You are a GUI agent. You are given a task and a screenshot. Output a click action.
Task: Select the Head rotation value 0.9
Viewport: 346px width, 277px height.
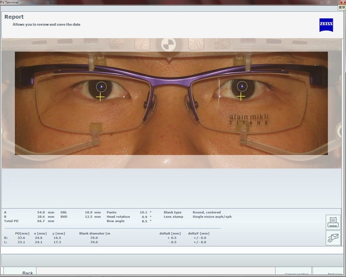coord(145,217)
